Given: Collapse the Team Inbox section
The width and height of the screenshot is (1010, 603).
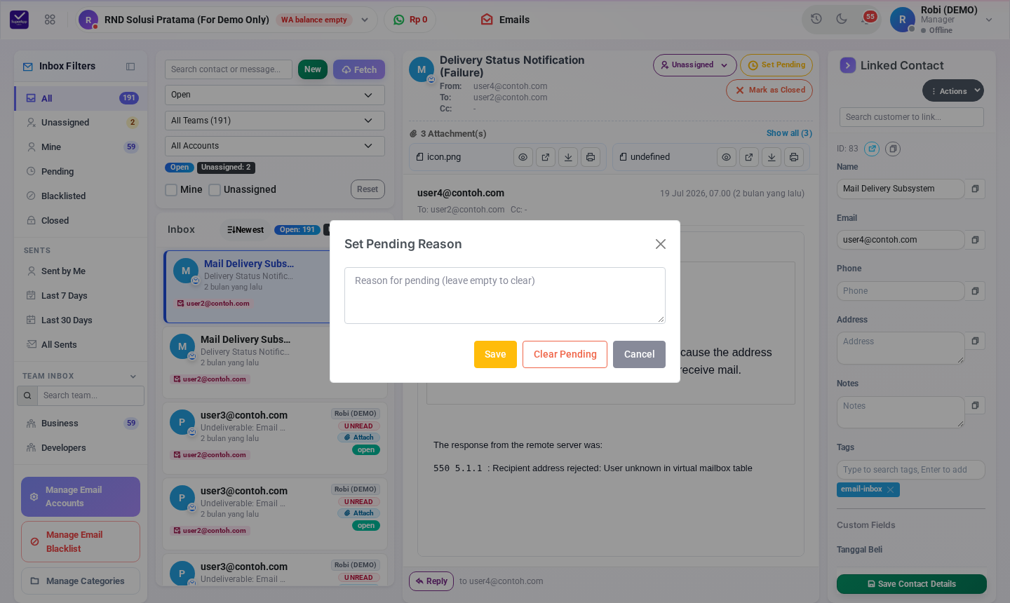Looking at the screenshot, I should coord(133,377).
